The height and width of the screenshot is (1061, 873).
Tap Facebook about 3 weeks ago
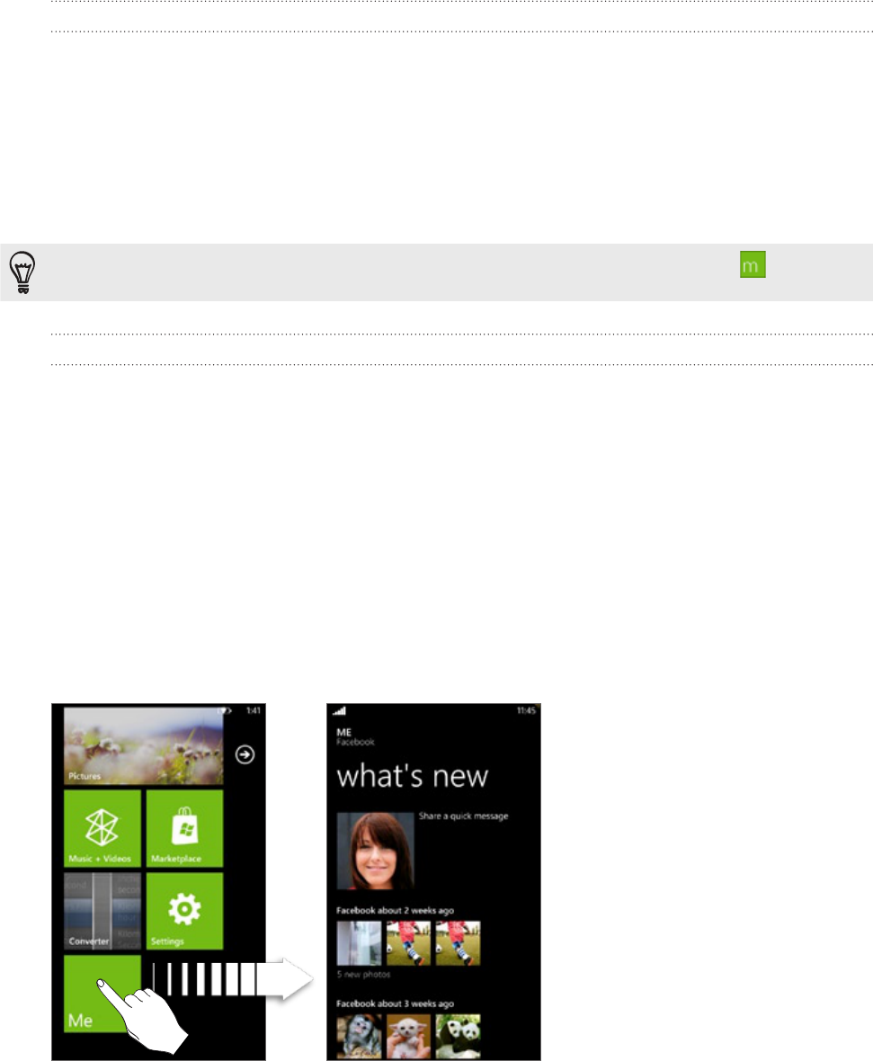[396, 1003]
